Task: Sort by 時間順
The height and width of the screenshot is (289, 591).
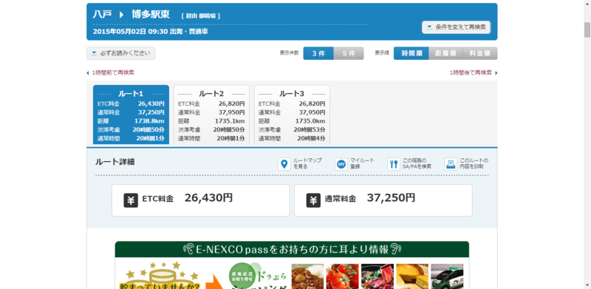Action: tap(411, 53)
